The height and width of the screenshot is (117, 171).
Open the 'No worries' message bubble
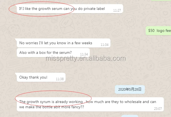click(x=64, y=43)
